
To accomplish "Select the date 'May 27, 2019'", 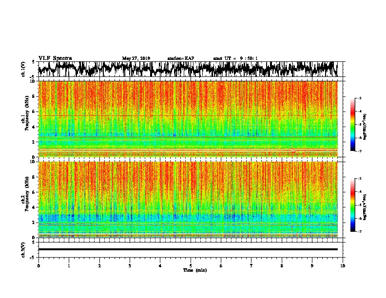I will pyautogui.click(x=136, y=58).
